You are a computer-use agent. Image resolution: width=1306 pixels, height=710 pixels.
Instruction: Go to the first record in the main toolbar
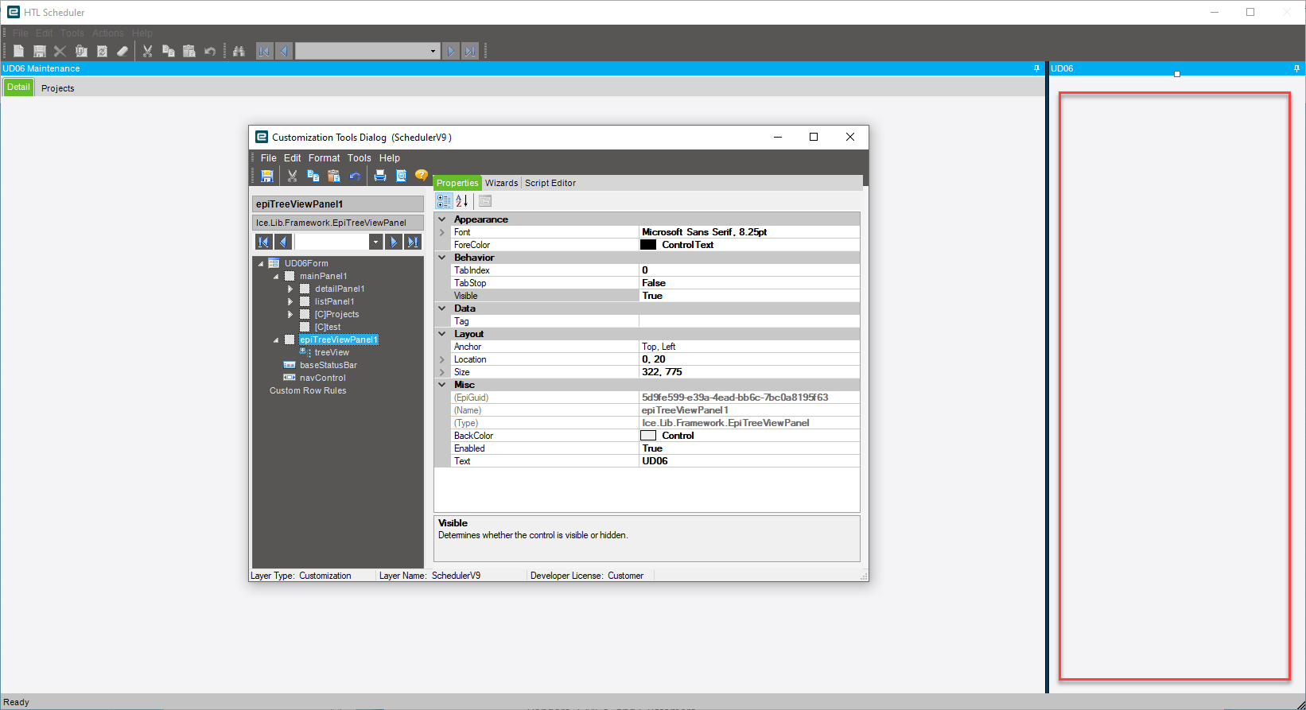[x=264, y=51]
